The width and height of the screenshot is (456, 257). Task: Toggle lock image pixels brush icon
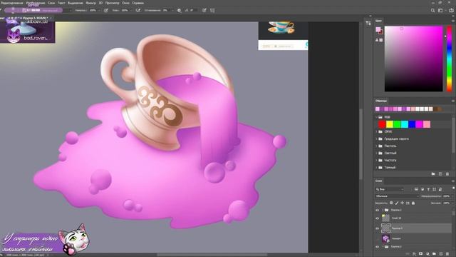tap(397, 203)
